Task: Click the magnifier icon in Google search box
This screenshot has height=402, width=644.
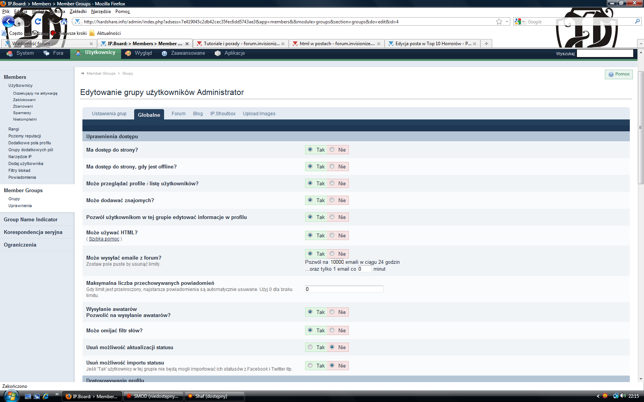Action: tap(637, 22)
